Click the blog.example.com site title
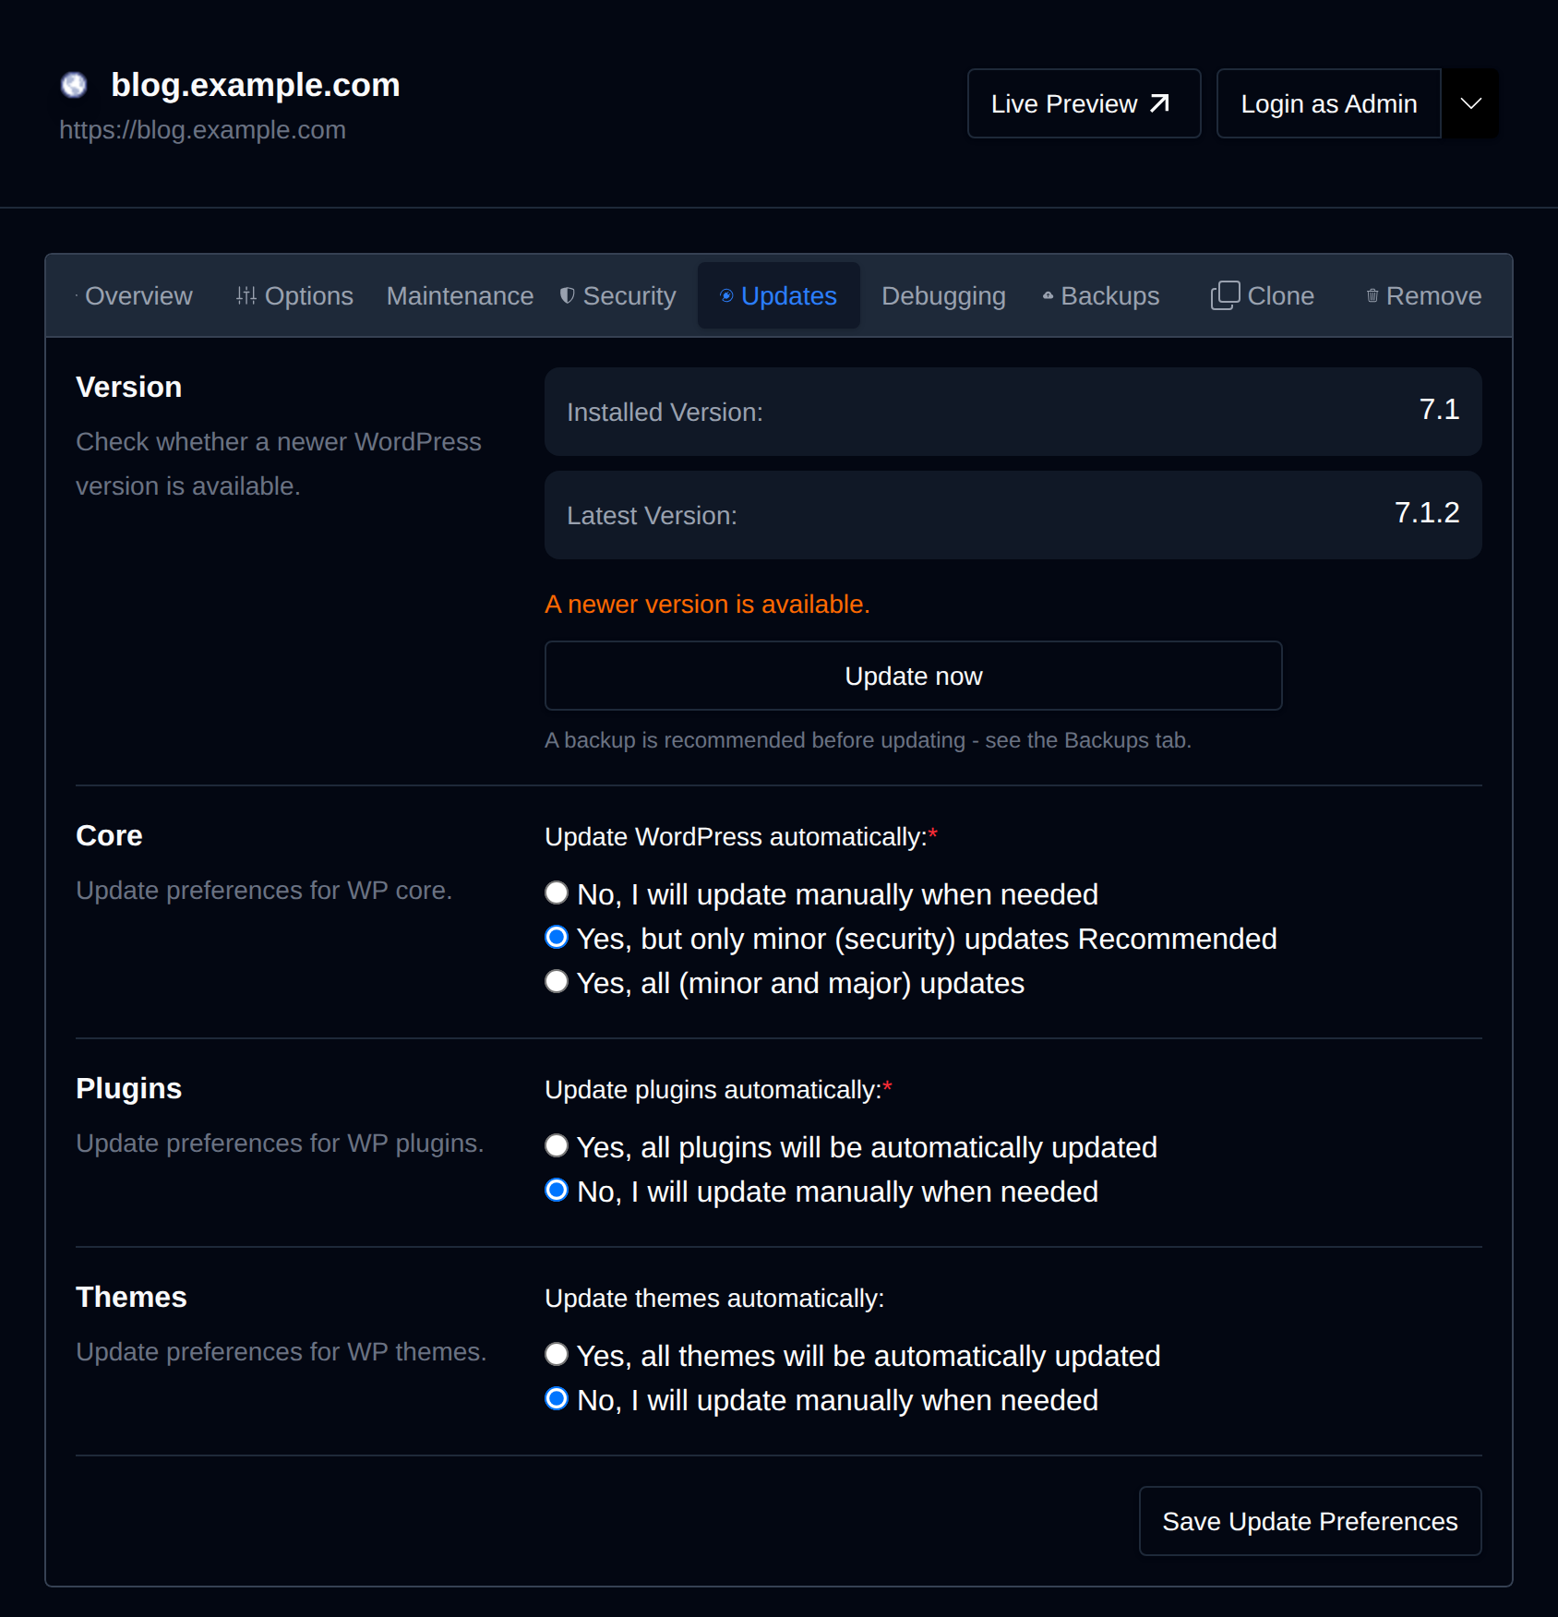Image resolution: width=1558 pixels, height=1617 pixels. [x=256, y=85]
